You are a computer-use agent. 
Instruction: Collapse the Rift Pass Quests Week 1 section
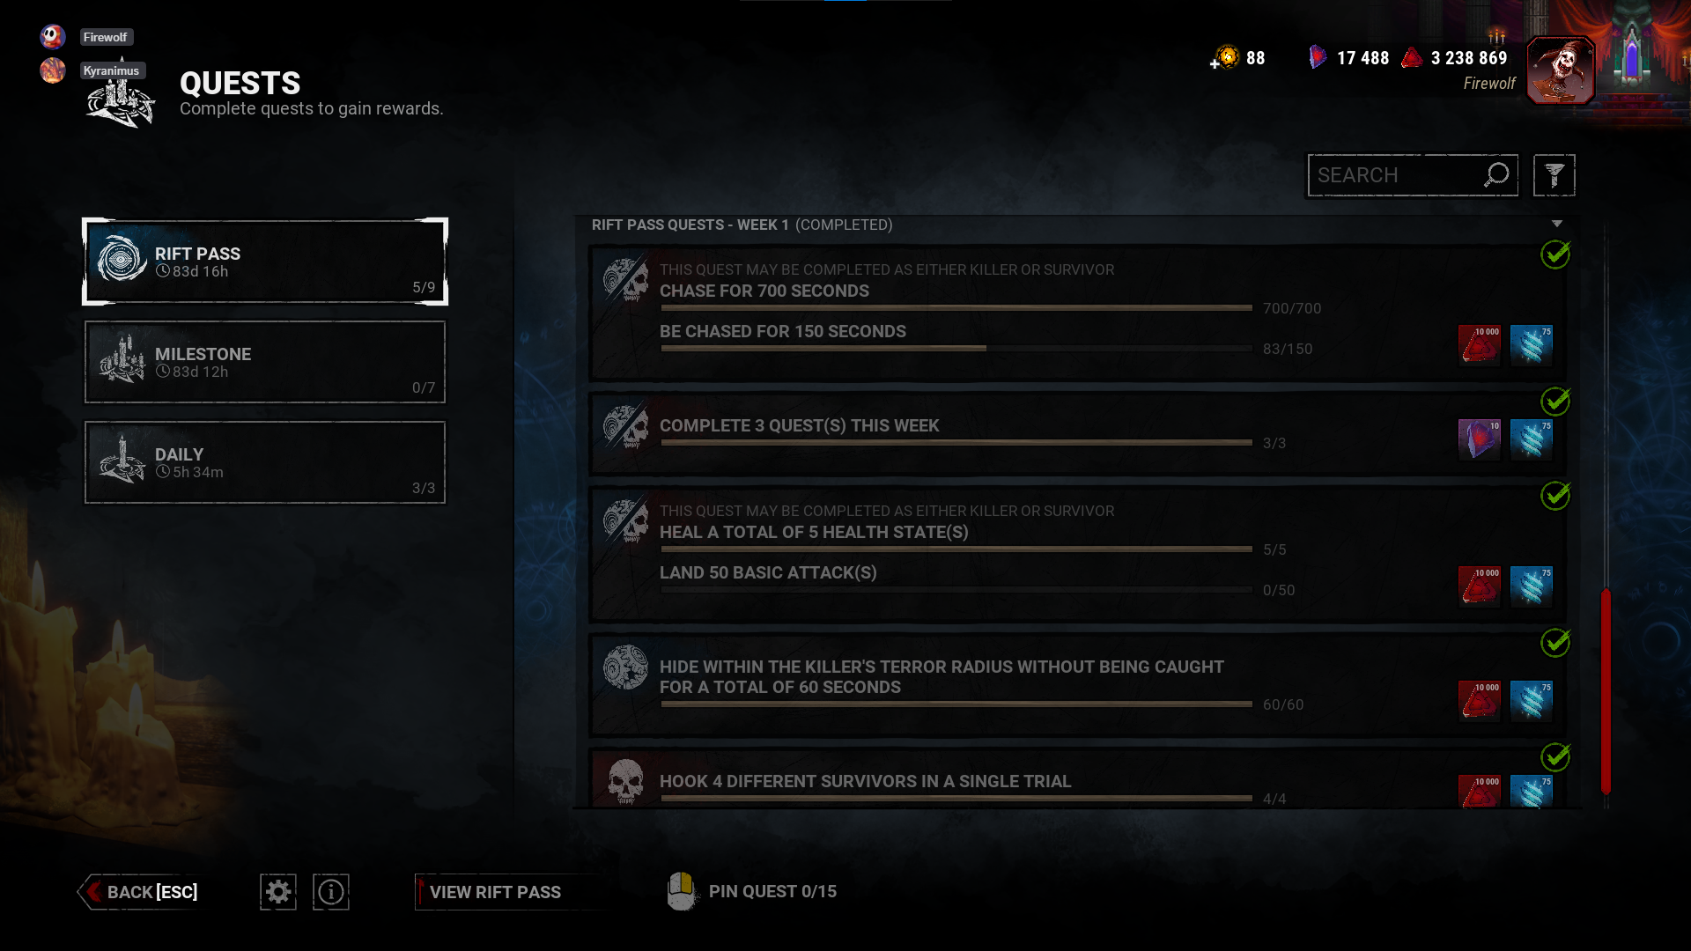(1557, 224)
